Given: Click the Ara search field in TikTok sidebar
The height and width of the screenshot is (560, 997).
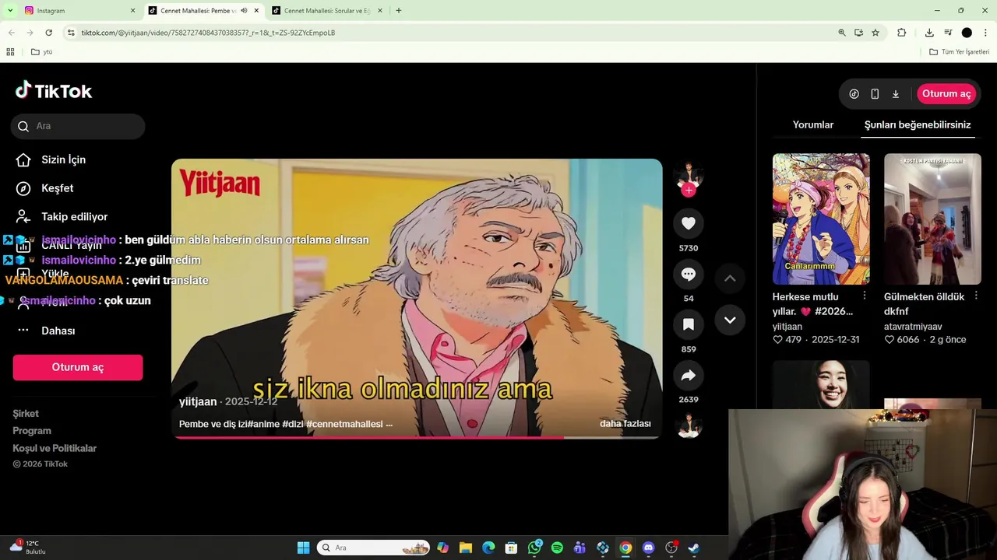Looking at the screenshot, I should click(78, 126).
